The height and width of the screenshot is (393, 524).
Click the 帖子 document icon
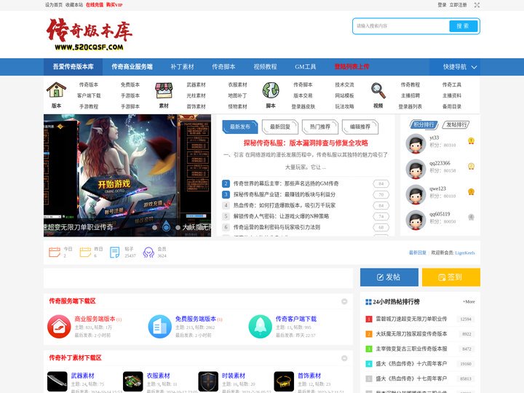115,253
